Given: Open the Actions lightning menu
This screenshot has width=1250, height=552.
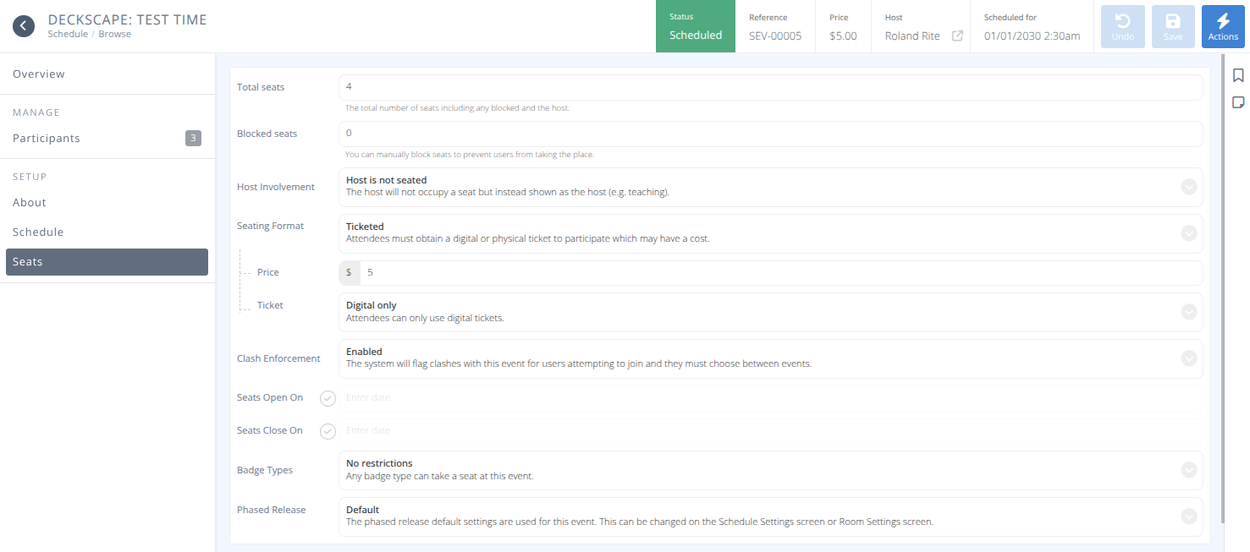Looking at the screenshot, I should 1223,26.
